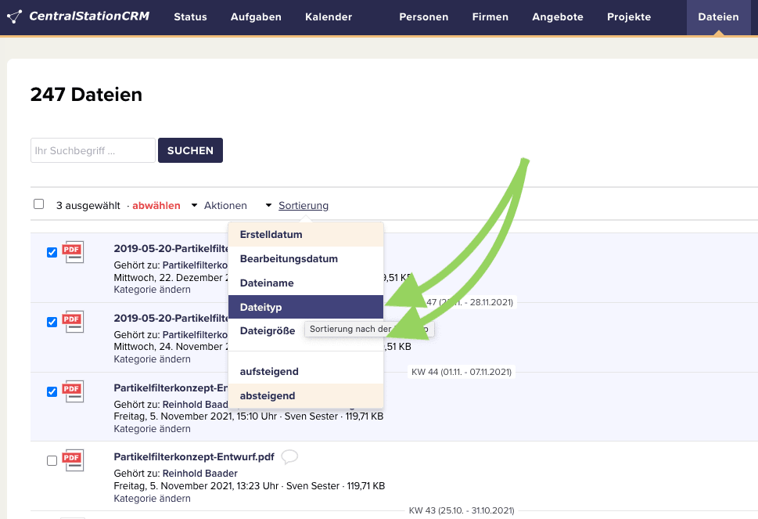758x519 pixels.
Task: Open the Reinhold Baader contact link in the last row
Action: (x=199, y=474)
